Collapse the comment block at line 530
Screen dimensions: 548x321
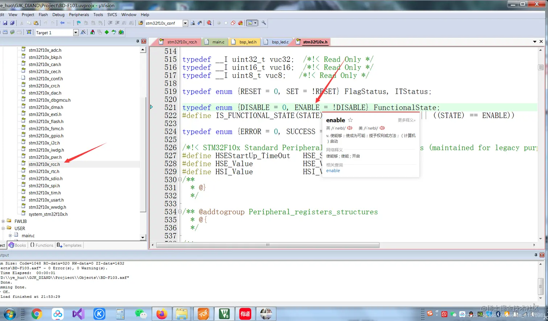(180, 179)
